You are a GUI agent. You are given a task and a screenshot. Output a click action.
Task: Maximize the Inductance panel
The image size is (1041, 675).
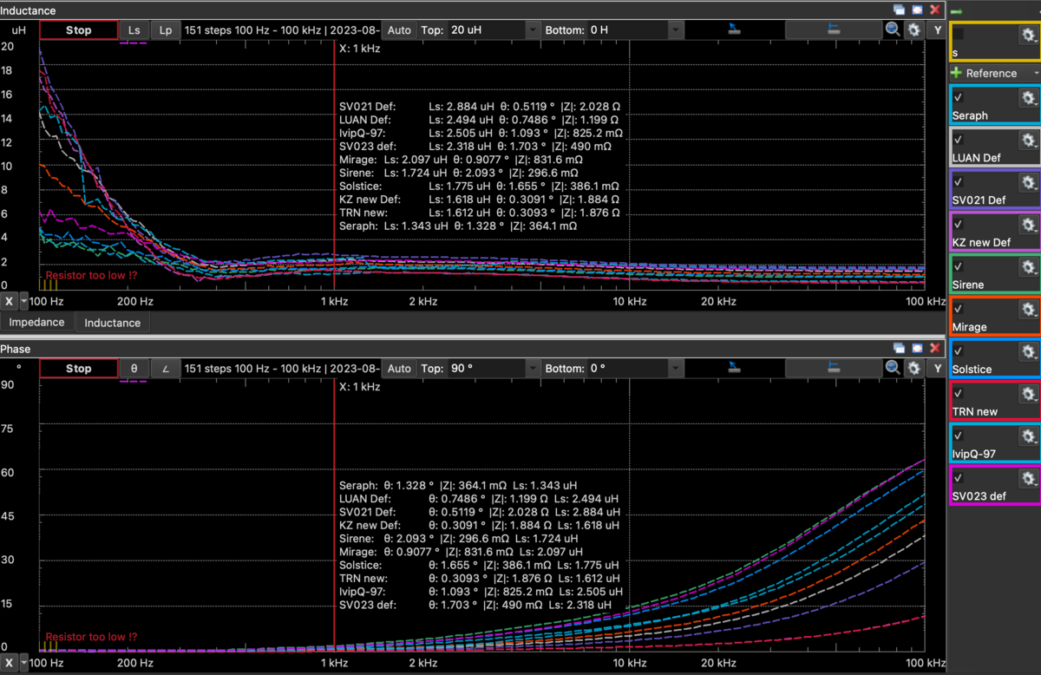(x=917, y=10)
